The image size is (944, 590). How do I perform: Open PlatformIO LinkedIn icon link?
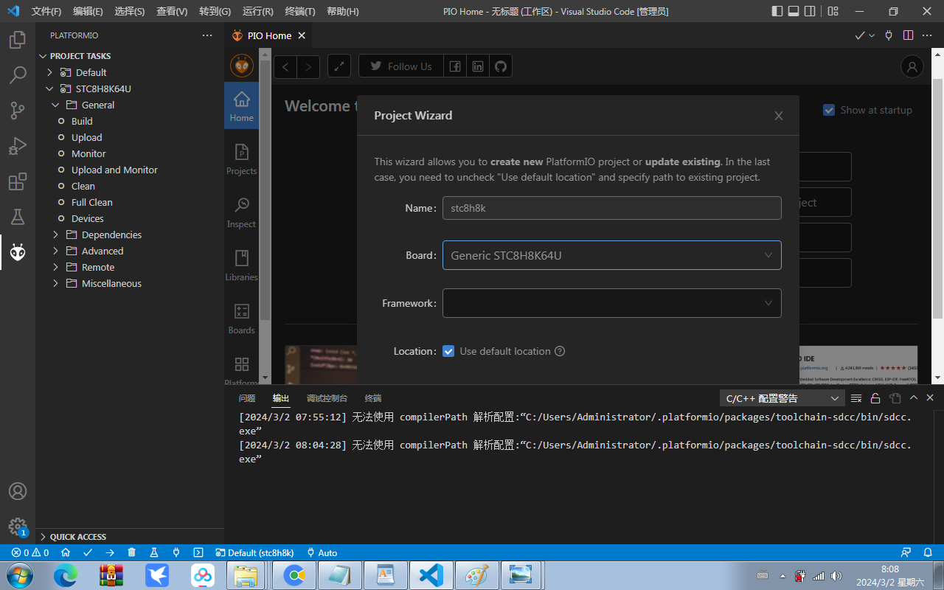(478, 66)
